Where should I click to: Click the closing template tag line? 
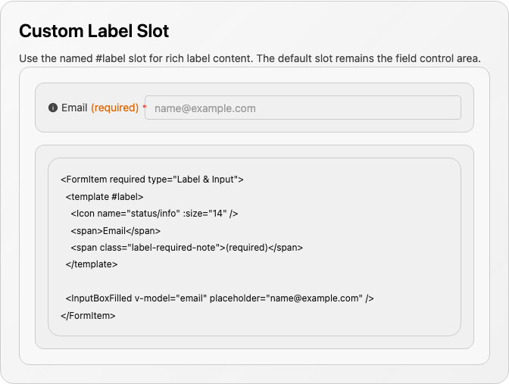pos(92,264)
